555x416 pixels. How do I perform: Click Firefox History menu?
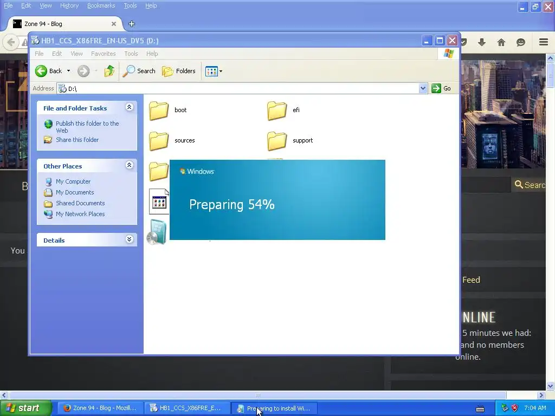[x=69, y=5]
